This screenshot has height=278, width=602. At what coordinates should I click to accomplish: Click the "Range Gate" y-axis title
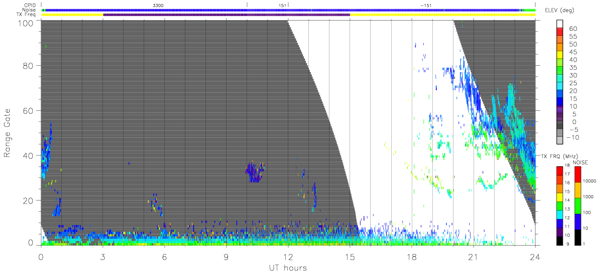(x=7, y=133)
